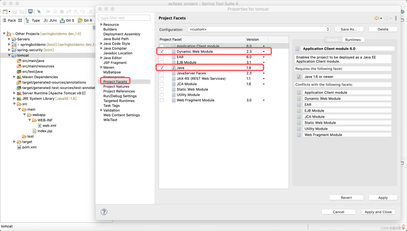Open Dynamic Web Module version dropdown
The image size is (407, 231).
pyautogui.click(x=264, y=51)
